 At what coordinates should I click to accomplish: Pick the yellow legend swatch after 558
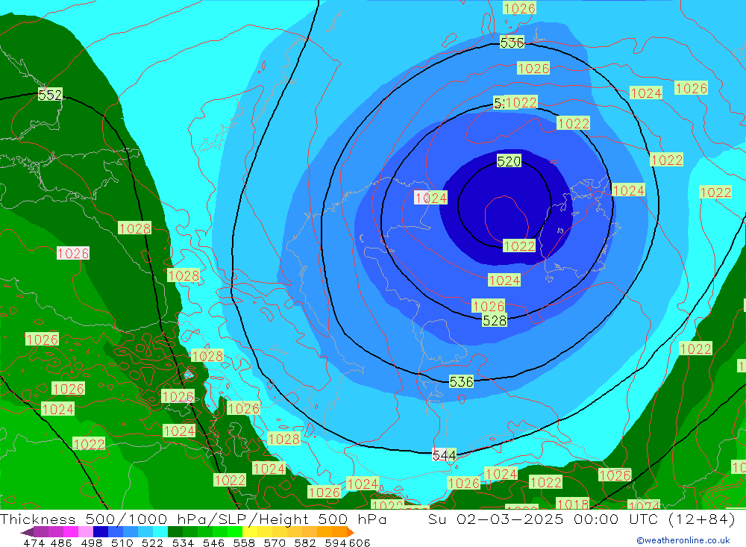(250, 532)
